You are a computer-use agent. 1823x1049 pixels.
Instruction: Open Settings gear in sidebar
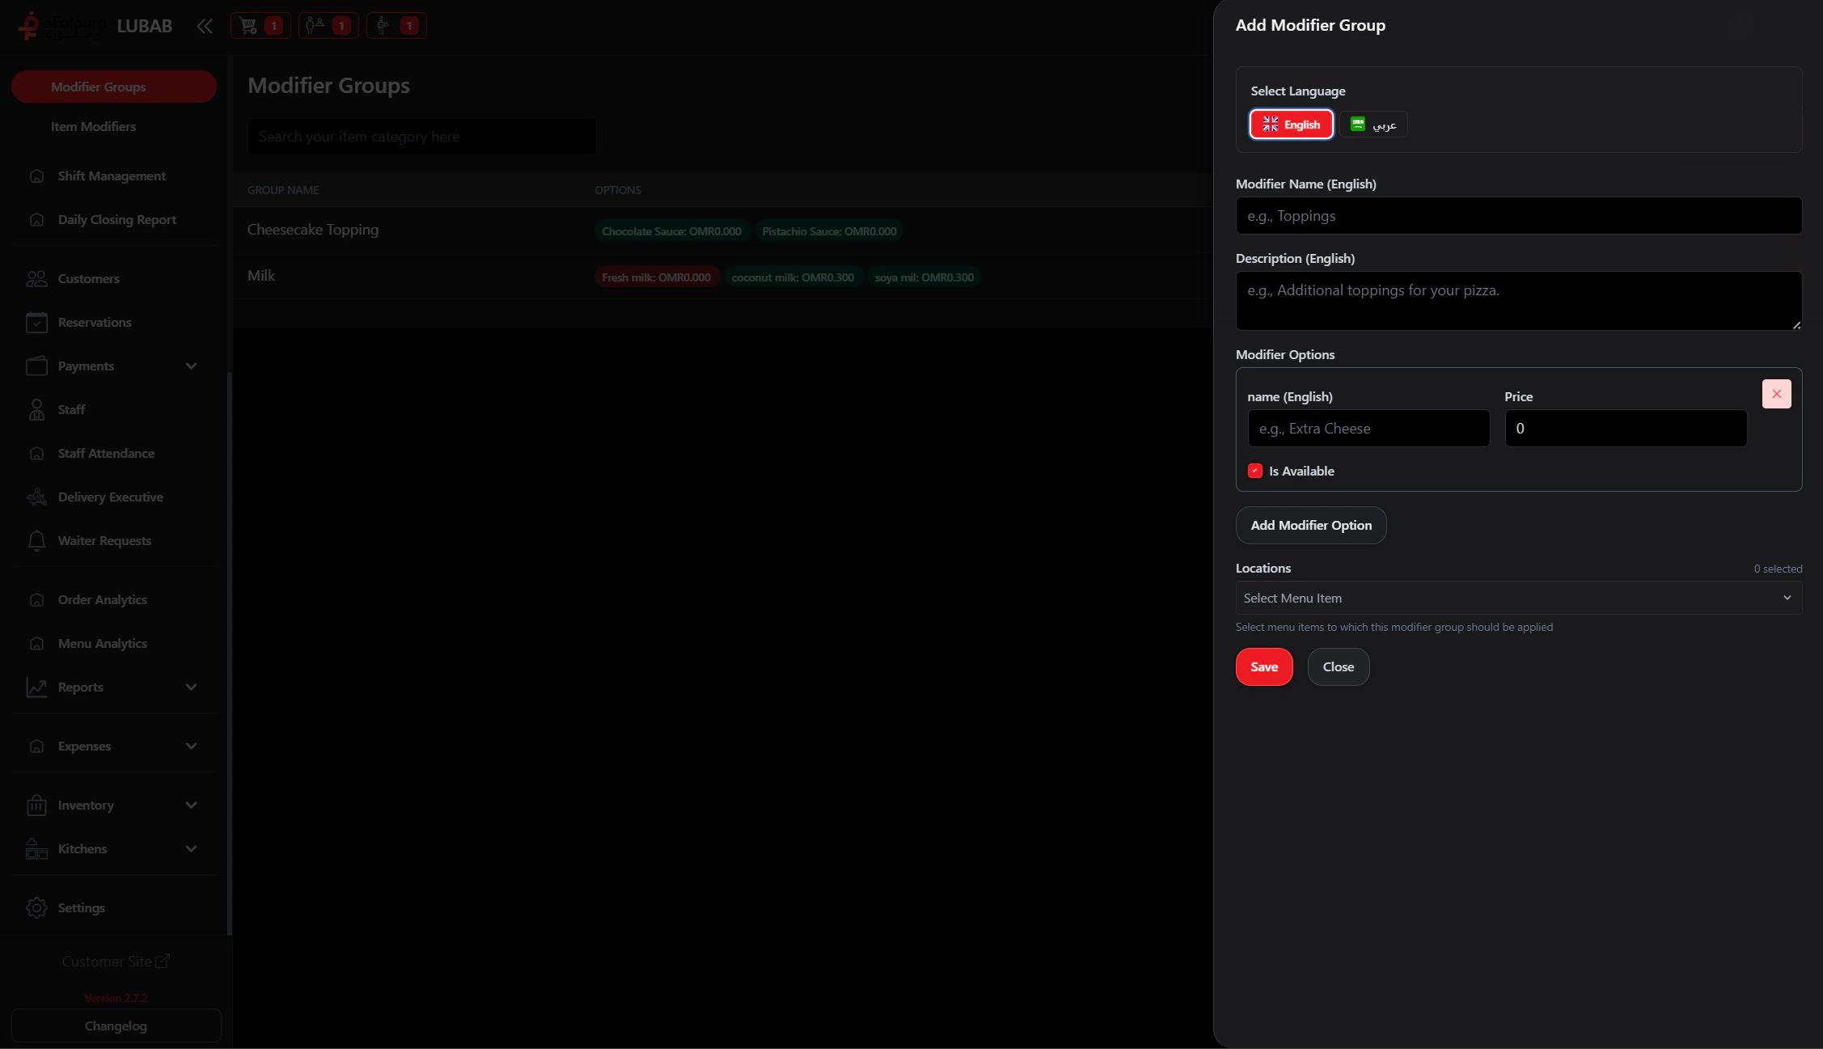point(36,907)
